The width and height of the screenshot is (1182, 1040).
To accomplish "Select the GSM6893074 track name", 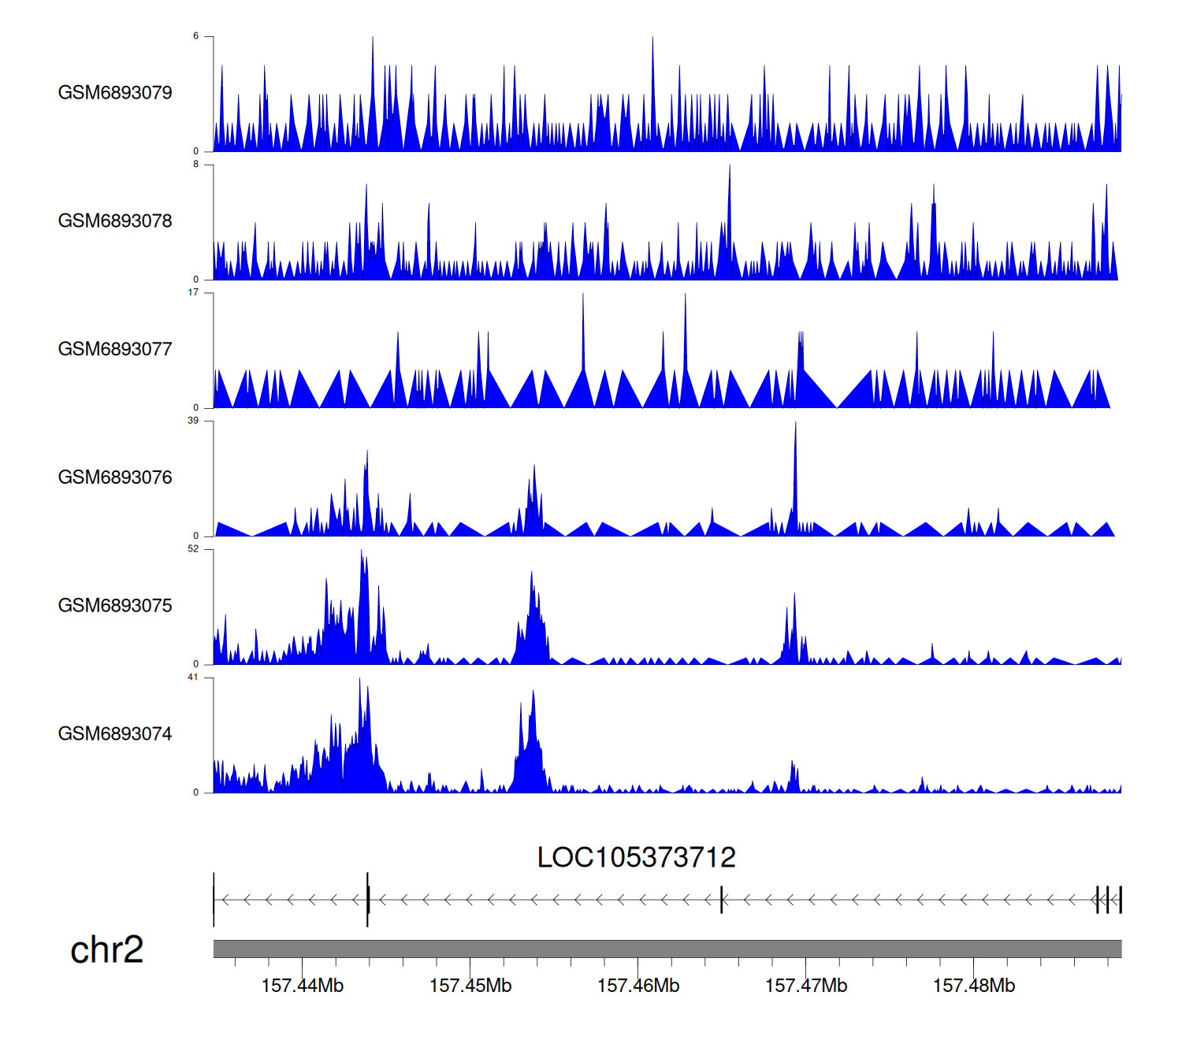I will tap(115, 734).
